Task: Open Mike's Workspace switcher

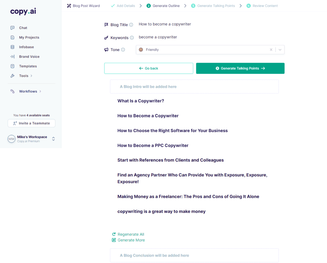Action: (x=53, y=139)
